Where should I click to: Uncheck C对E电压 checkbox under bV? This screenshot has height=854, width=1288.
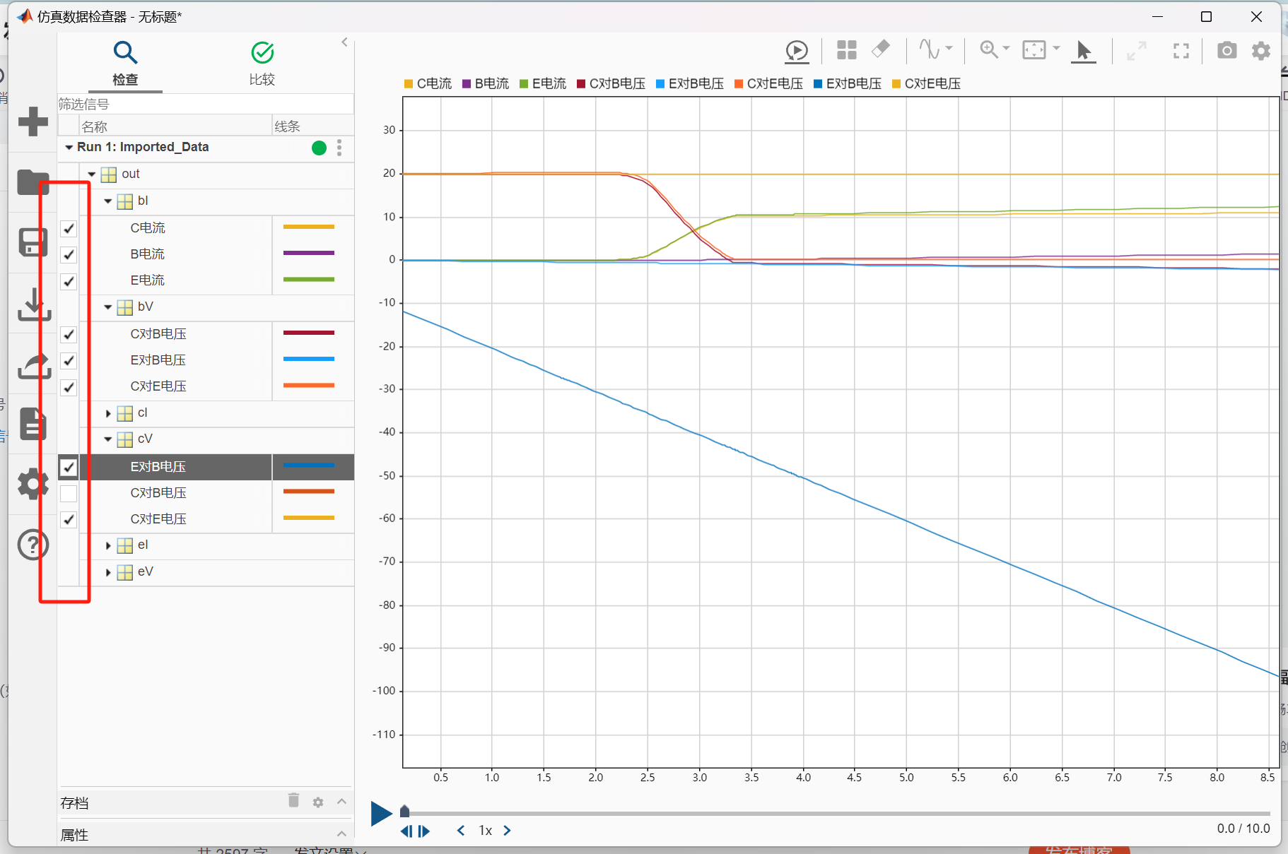coord(69,387)
